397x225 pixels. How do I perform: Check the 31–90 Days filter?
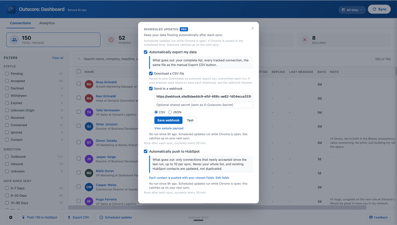tap(7, 203)
